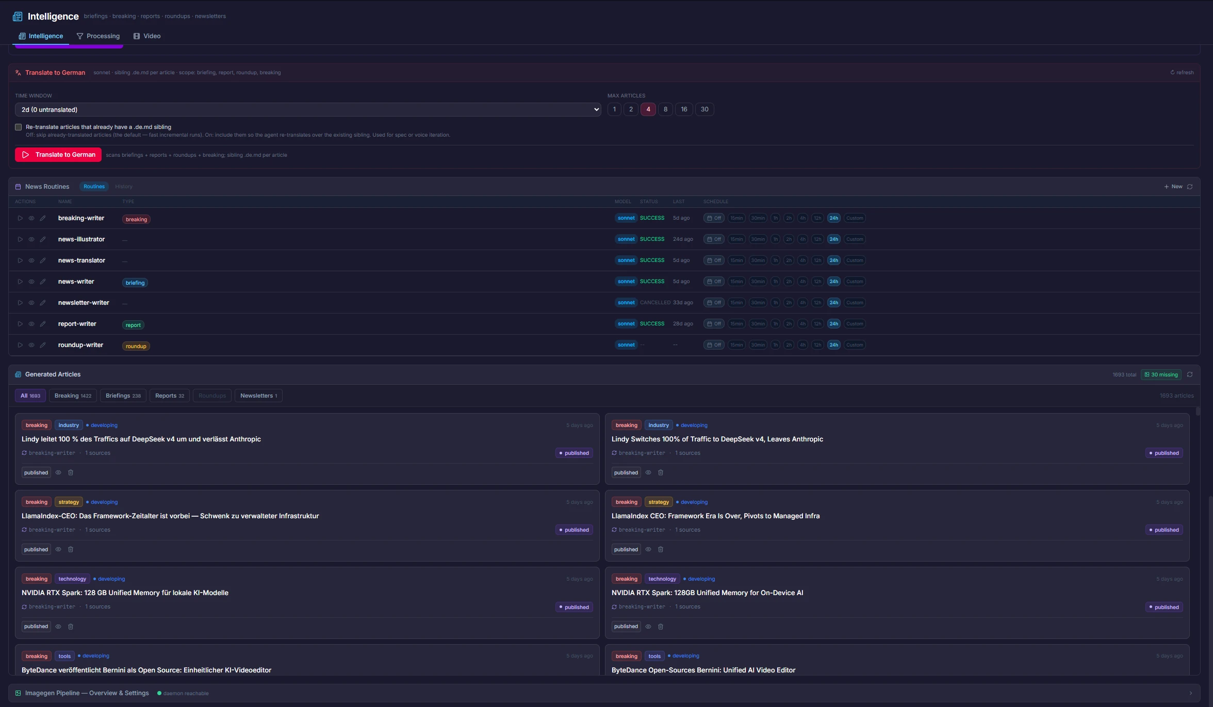Set news-writer schedule to 12h
Image resolution: width=1213 pixels, height=707 pixels.
(x=817, y=282)
